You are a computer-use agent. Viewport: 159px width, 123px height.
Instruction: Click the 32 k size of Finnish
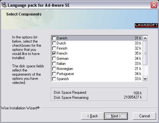point(138,48)
